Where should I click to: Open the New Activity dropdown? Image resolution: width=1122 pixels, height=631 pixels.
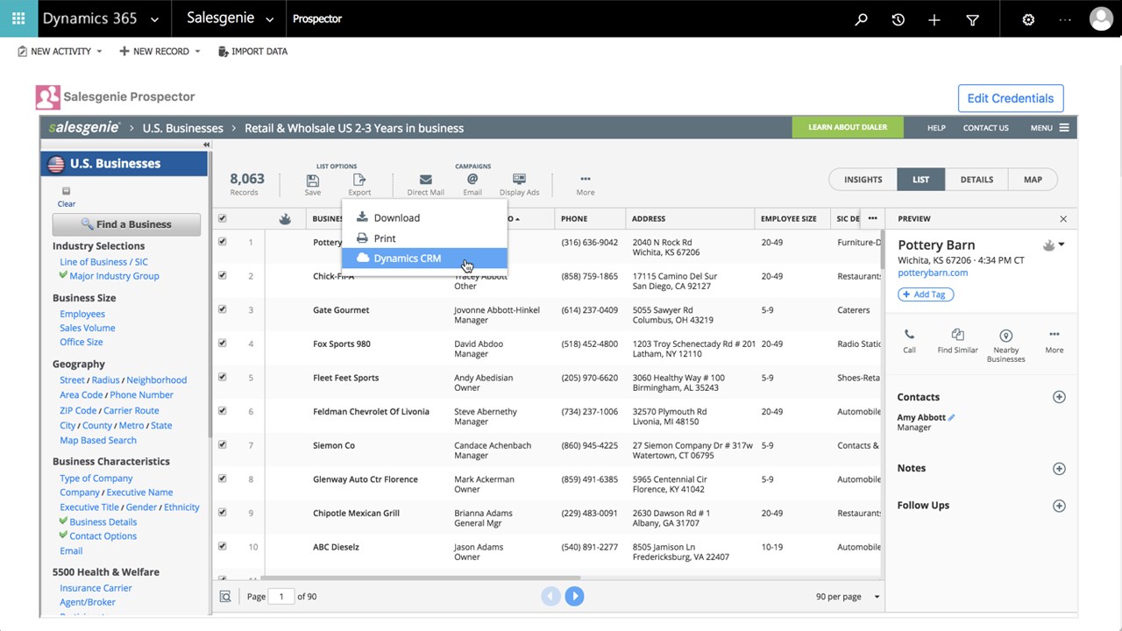click(x=99, y=52)
